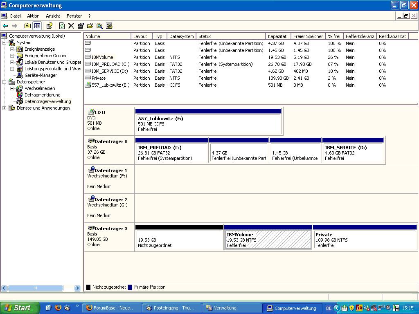Click the magnifier search toolbar icon
Screen dimensions: 419x314
click(x=99, y=26)
